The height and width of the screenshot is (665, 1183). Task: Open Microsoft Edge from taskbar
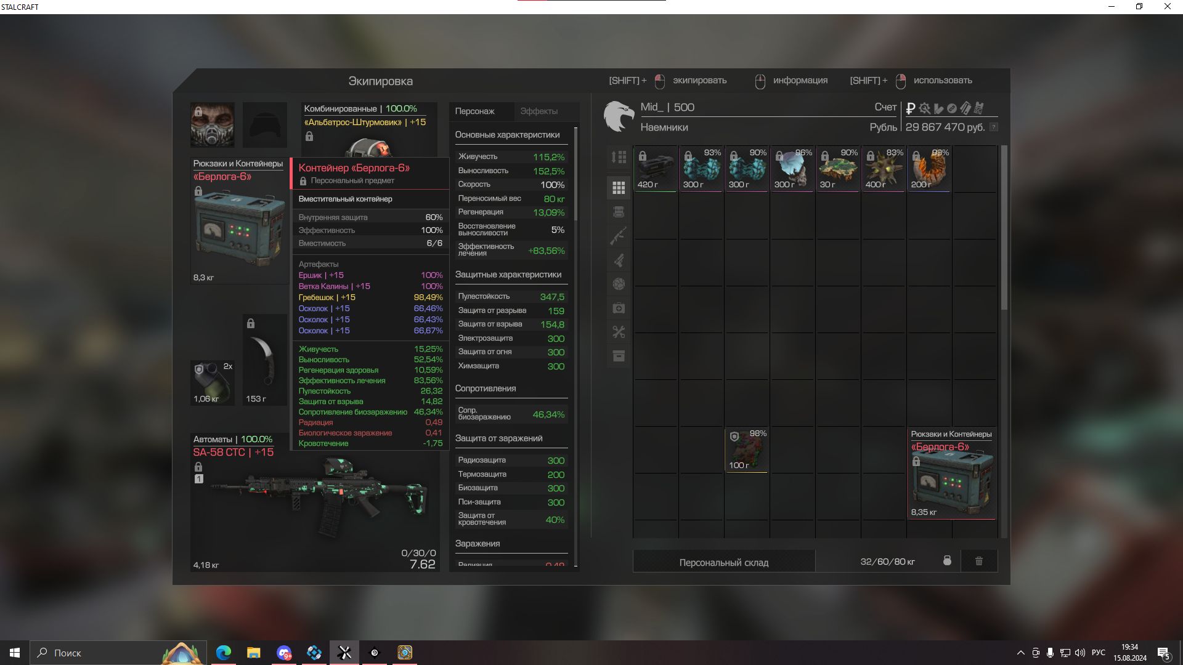[x=224, y=653]
